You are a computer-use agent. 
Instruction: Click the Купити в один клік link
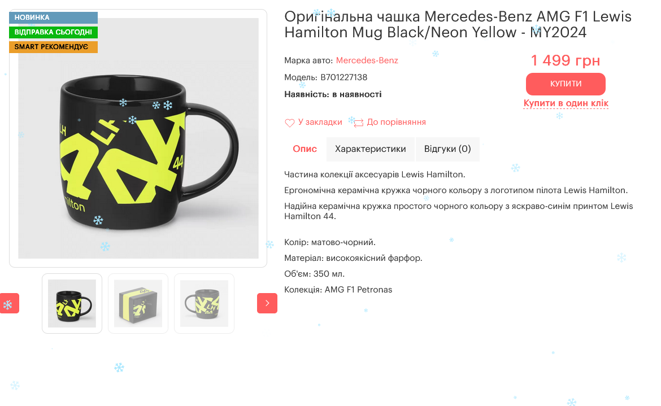point(566,103)
